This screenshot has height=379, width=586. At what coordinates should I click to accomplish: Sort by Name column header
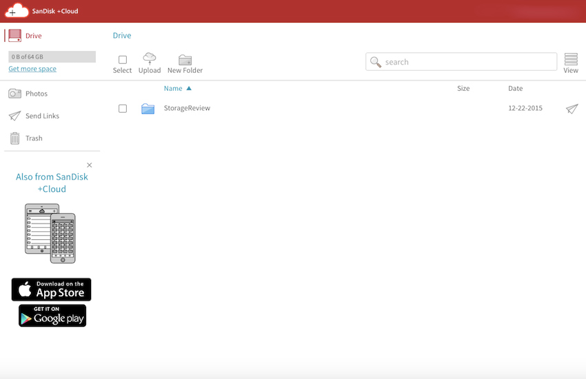tap(177, 89)
